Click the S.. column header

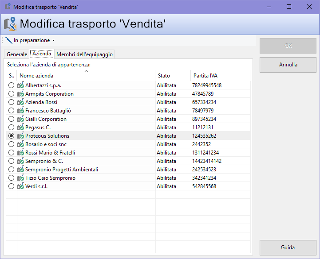12,76
